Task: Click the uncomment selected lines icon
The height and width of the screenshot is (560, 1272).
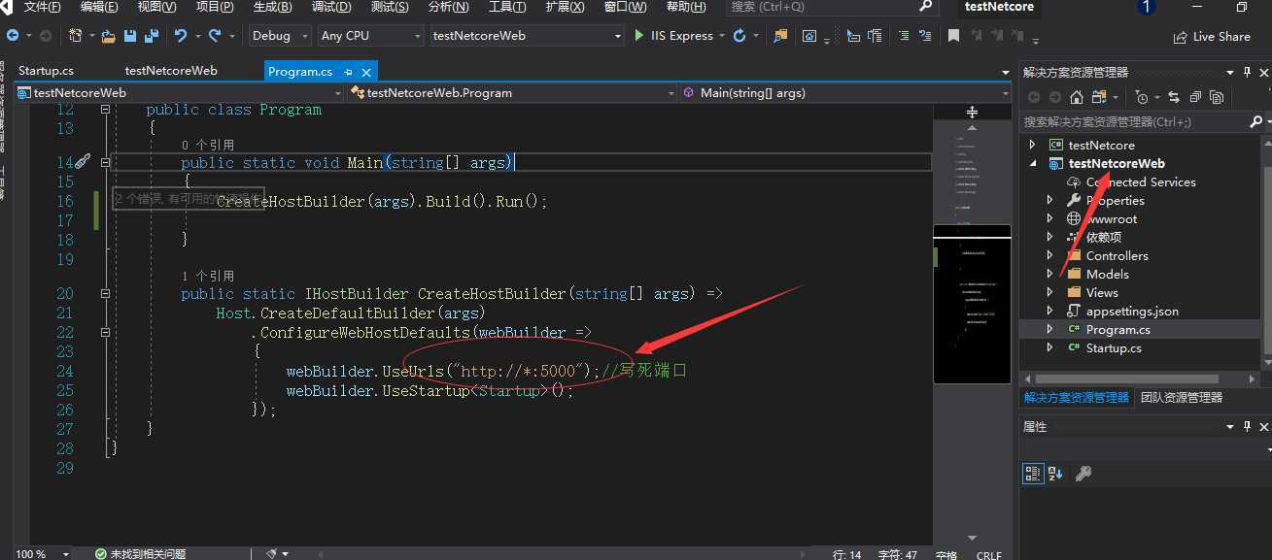Action: pos(927,36)
